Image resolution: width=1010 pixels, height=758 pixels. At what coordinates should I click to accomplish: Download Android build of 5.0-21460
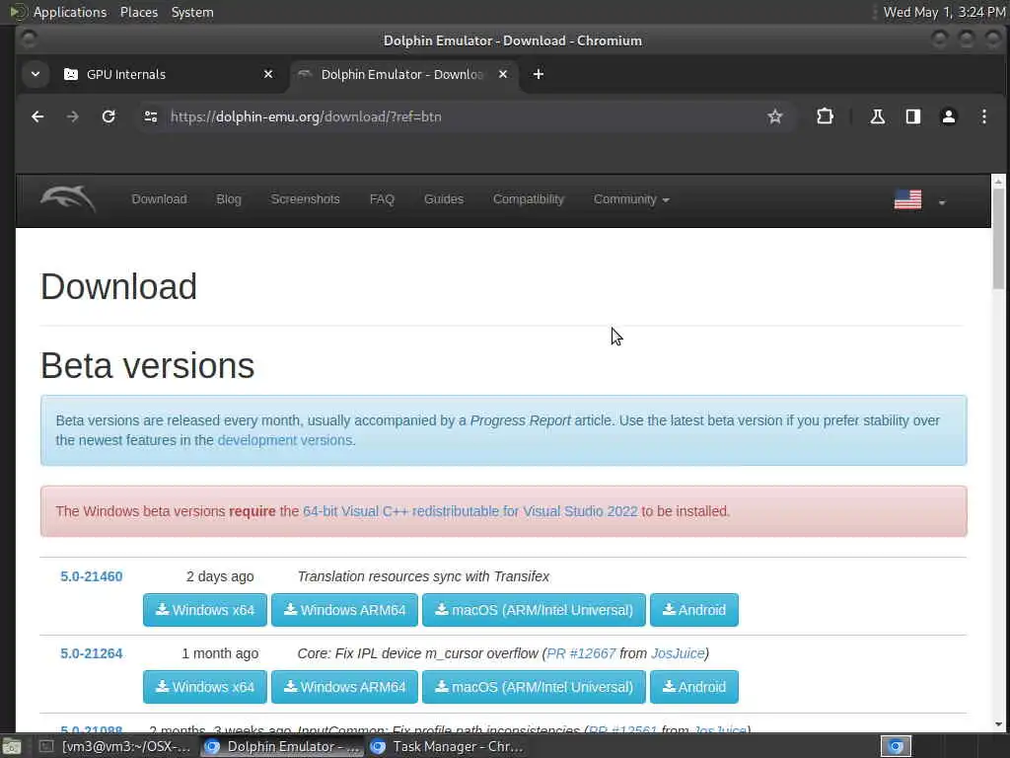[694, 610]
